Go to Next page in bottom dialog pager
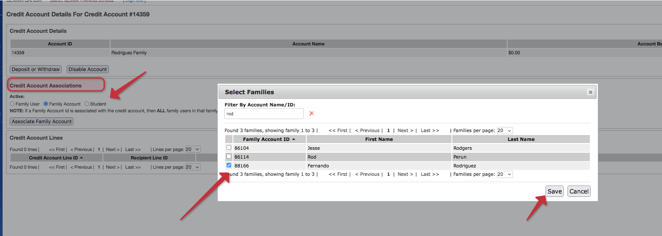The width and height of the screenshot is (662, 236). [x=405, y=174]
